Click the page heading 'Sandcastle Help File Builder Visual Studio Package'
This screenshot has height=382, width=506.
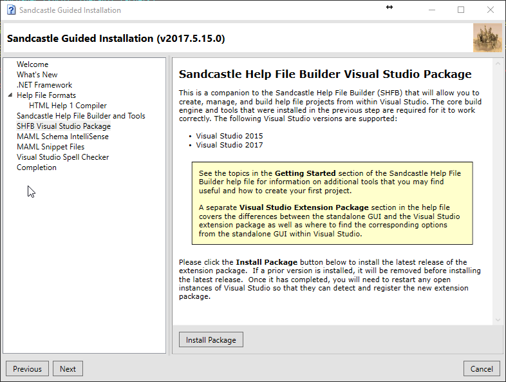coord(325,74)
